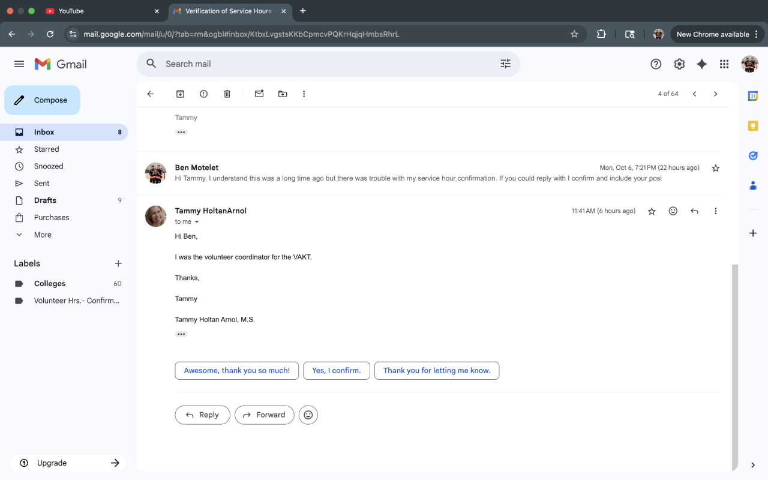
Task: Click the Move to folder icon
Action: point(283,94)
